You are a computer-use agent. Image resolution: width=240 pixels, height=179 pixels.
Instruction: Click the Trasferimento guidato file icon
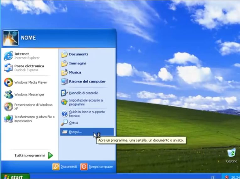point(8,119)
